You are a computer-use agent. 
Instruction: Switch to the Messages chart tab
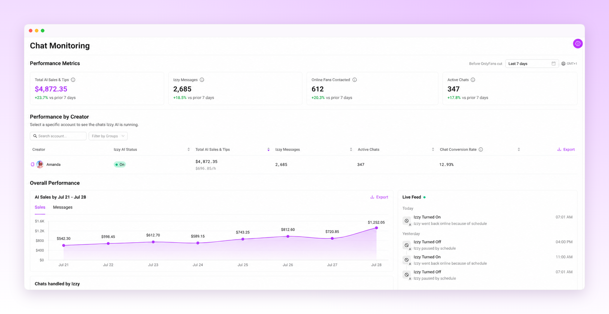pyautogui.click(x=63, y=207)
